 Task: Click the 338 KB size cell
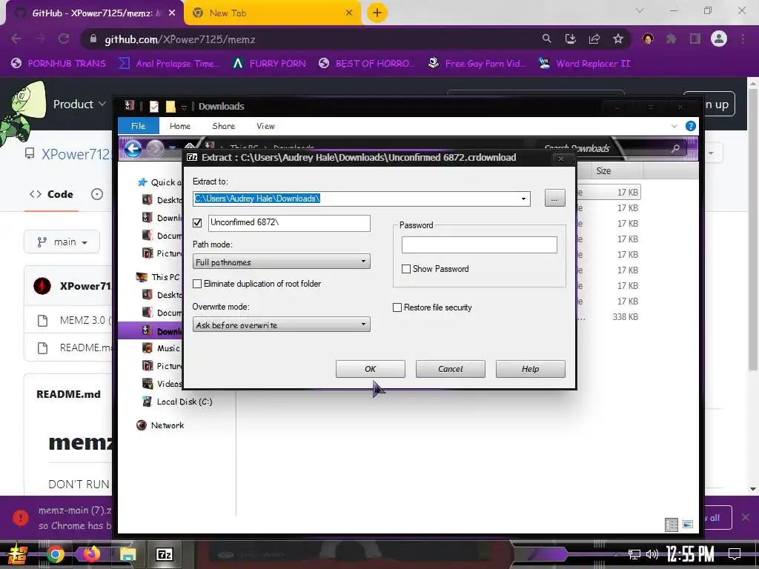tap(625, 317)
